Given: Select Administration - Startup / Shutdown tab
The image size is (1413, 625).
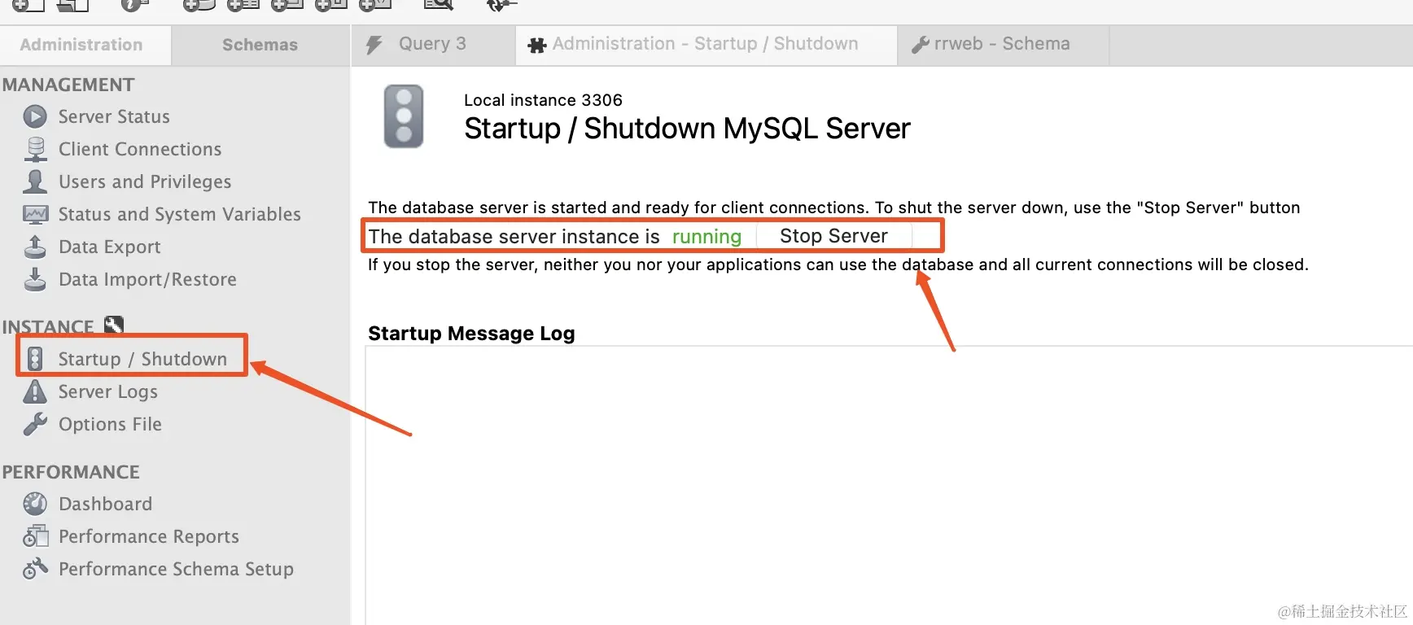Looking at the screenshot, I should 706,45.
